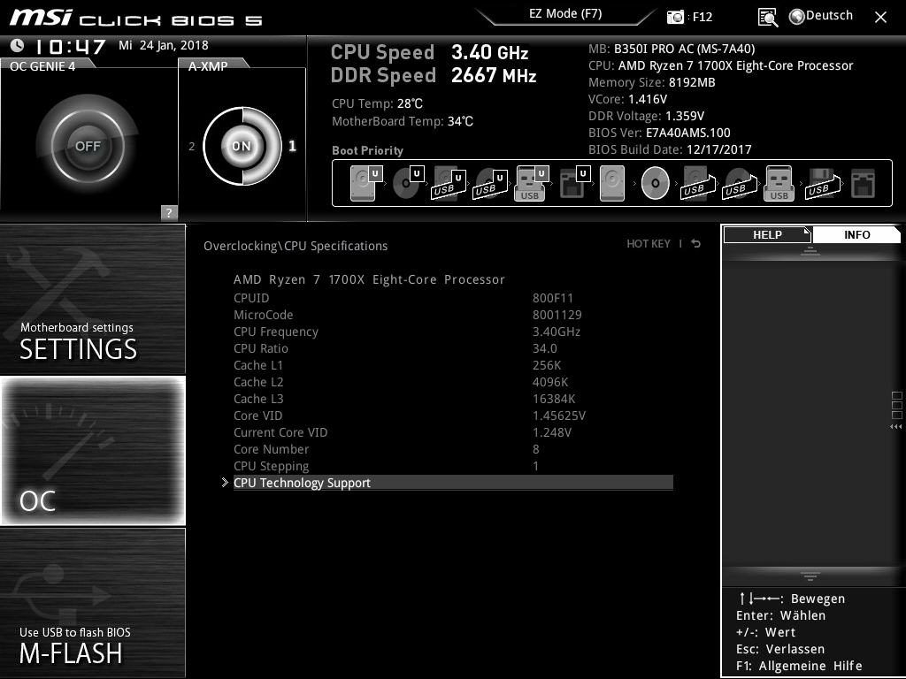
Task: Click the back arrow next to HOT KEY
Action: (695, 244)
